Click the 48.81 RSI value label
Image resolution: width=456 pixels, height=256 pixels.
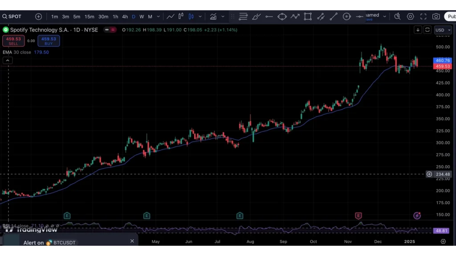point(441,231)
